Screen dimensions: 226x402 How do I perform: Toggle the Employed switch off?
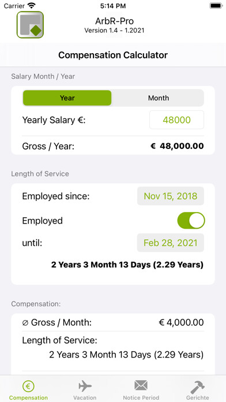pos(191,221)
